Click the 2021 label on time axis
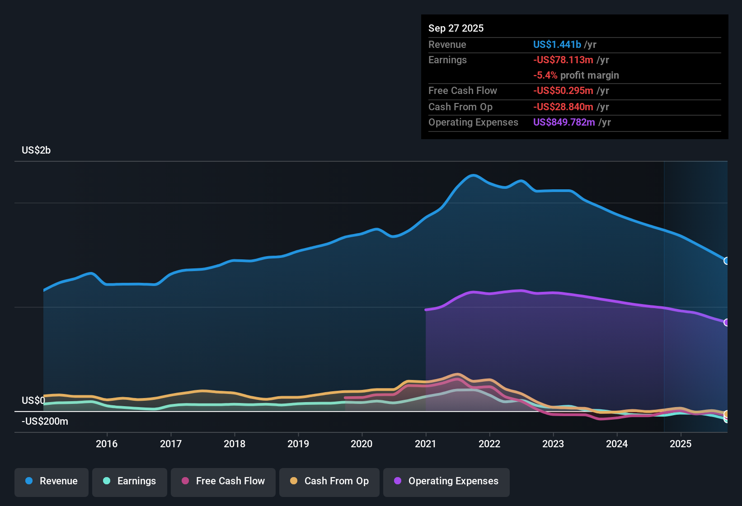This screenshot has width=742, height=506. coord(426,444)
